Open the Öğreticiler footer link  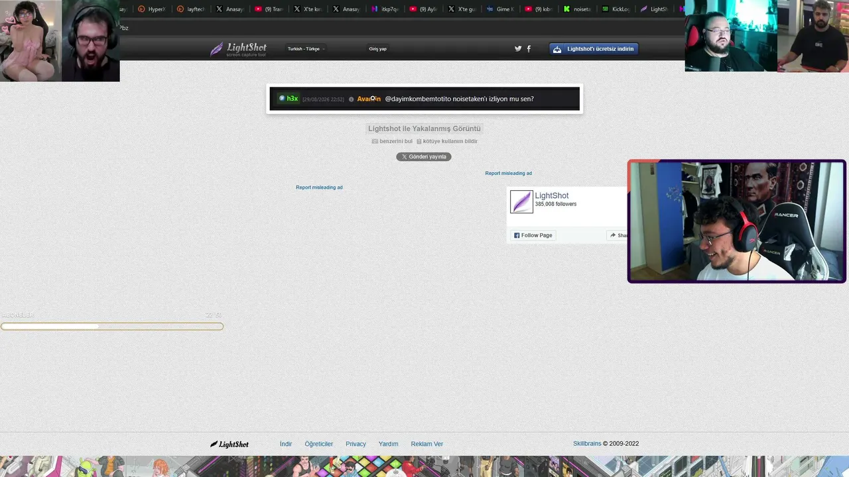[x=319, y=444]
